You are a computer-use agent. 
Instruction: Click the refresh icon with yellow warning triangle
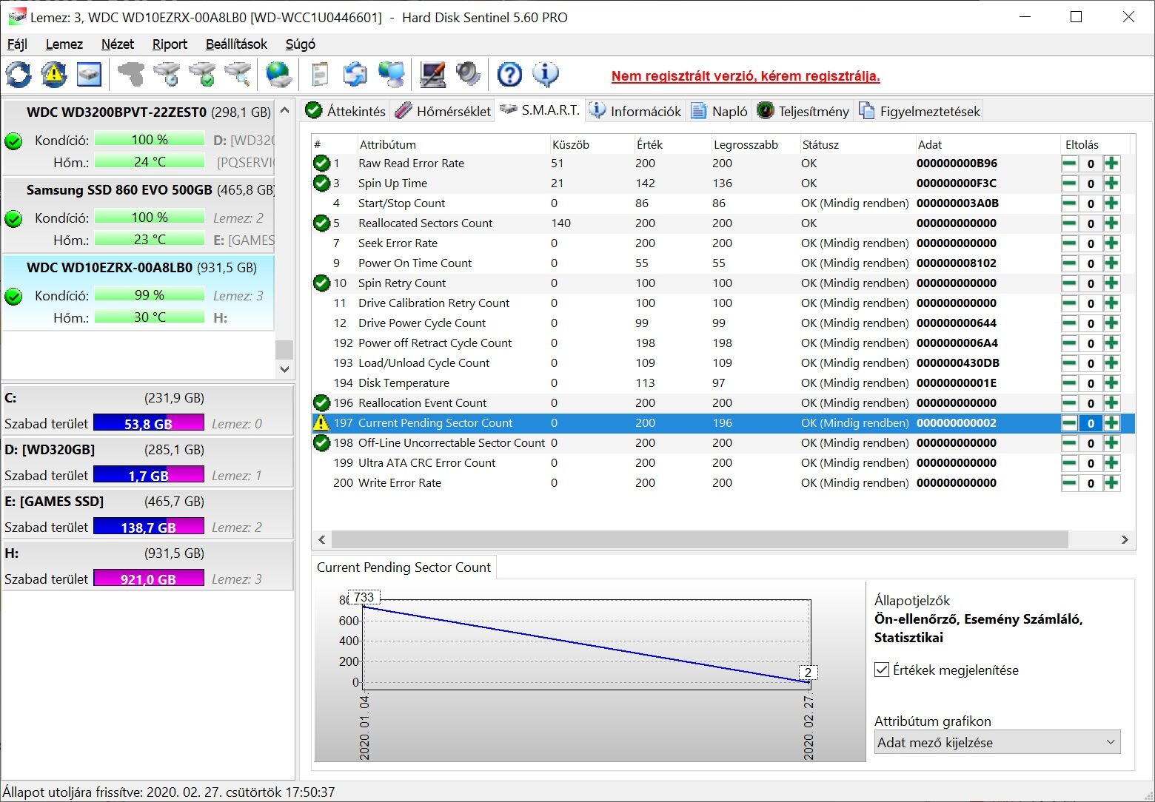(x=54, y=74)
